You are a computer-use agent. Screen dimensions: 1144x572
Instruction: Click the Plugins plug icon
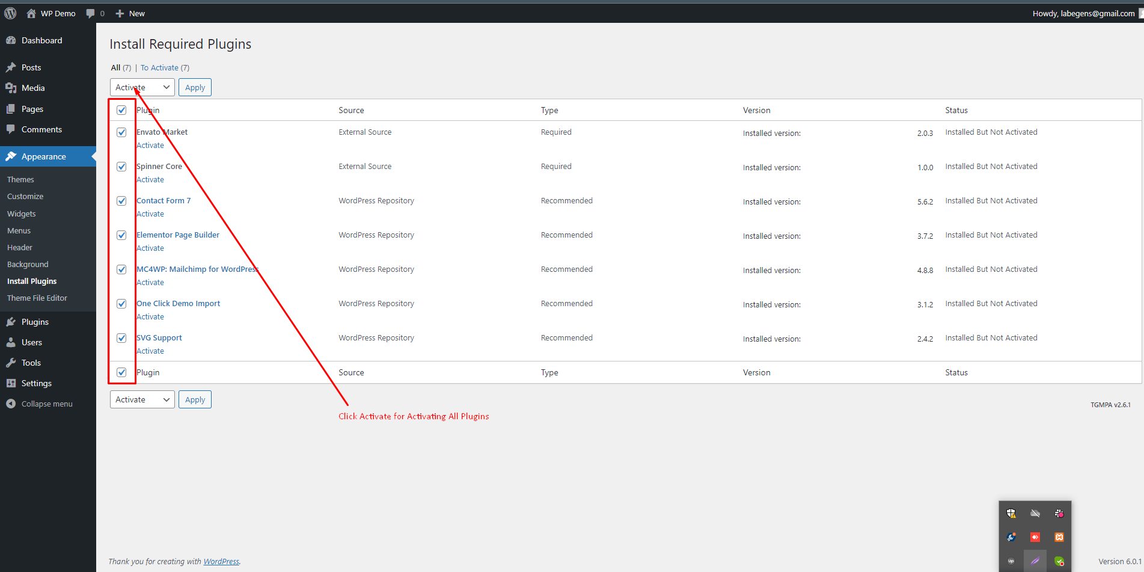click(11, 322)
